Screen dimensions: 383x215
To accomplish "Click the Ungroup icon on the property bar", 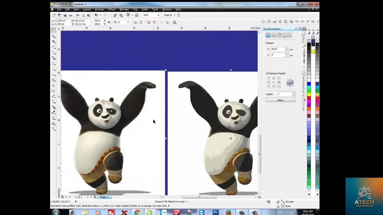I will [x=148, y=22].
